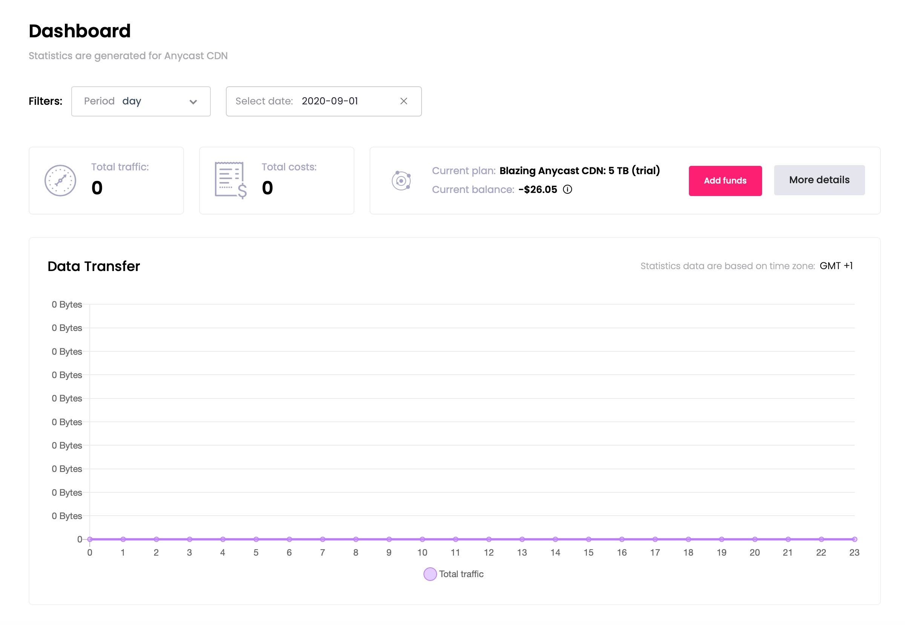
Task: Click the Blazing Anycast CDN plan name
Action: (x=580, y=171)
